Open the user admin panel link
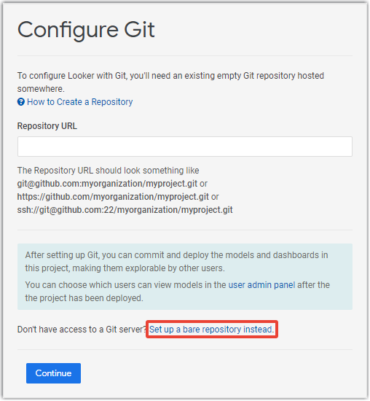370x401 pixels. coord(261,285)
